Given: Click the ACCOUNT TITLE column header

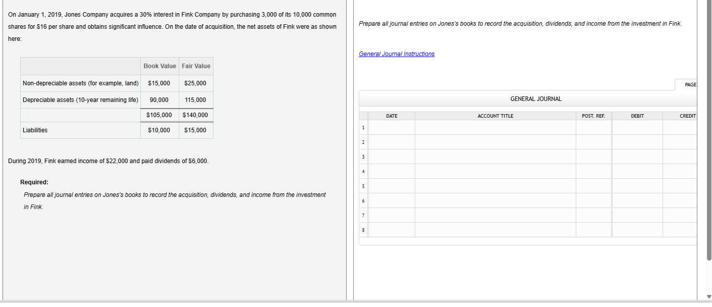Looking at the screenshot, I should click(x=495, y=116).
